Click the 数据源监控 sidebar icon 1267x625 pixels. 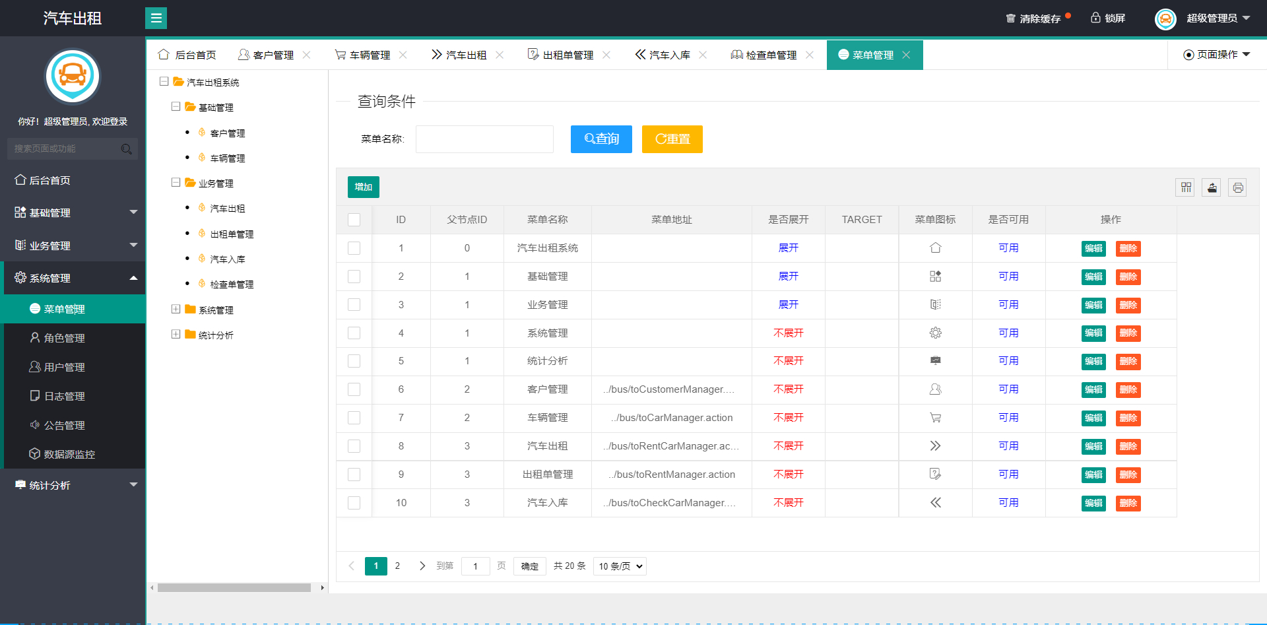pyautogui.click(x=35, y=453)
